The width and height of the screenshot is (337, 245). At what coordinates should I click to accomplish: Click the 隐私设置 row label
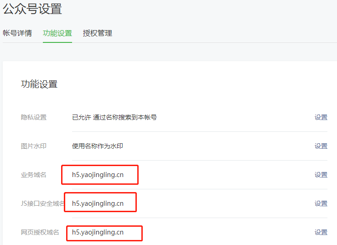coord(34,117)
